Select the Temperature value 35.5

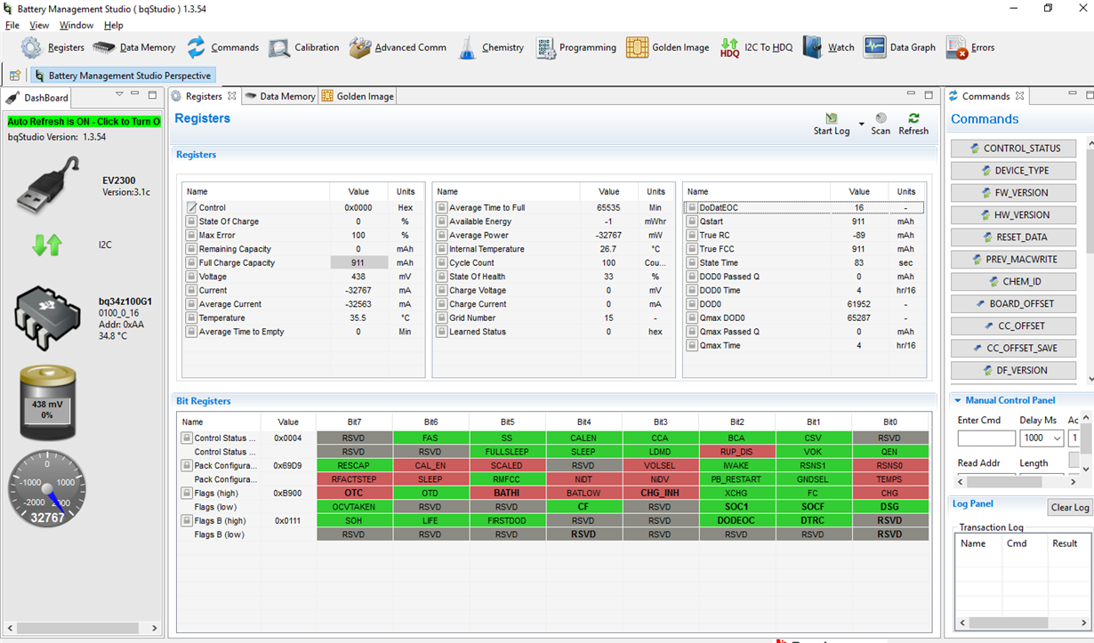pyautogui.click(x=358, y=317)
